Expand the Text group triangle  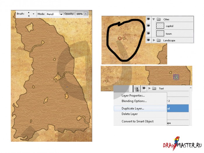tap(150, 88)
